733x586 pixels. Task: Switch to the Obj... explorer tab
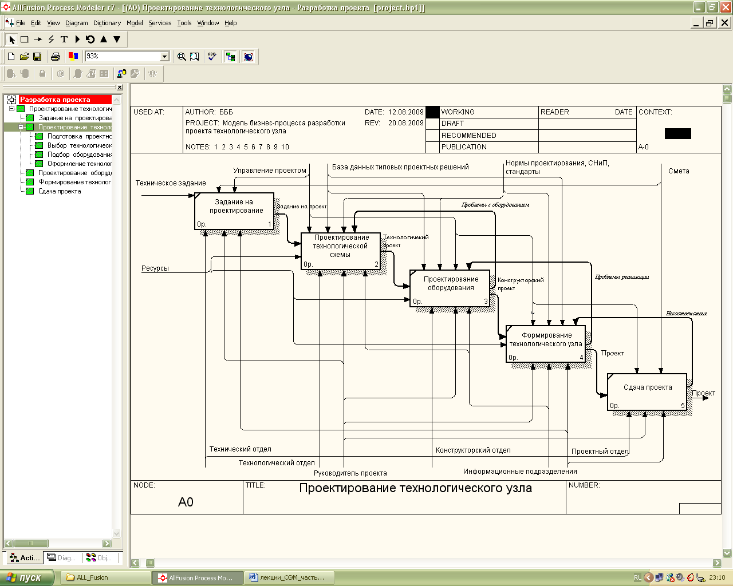98,557
